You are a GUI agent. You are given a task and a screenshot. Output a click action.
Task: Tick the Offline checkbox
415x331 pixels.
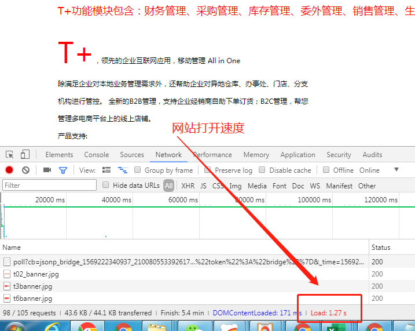326,170
